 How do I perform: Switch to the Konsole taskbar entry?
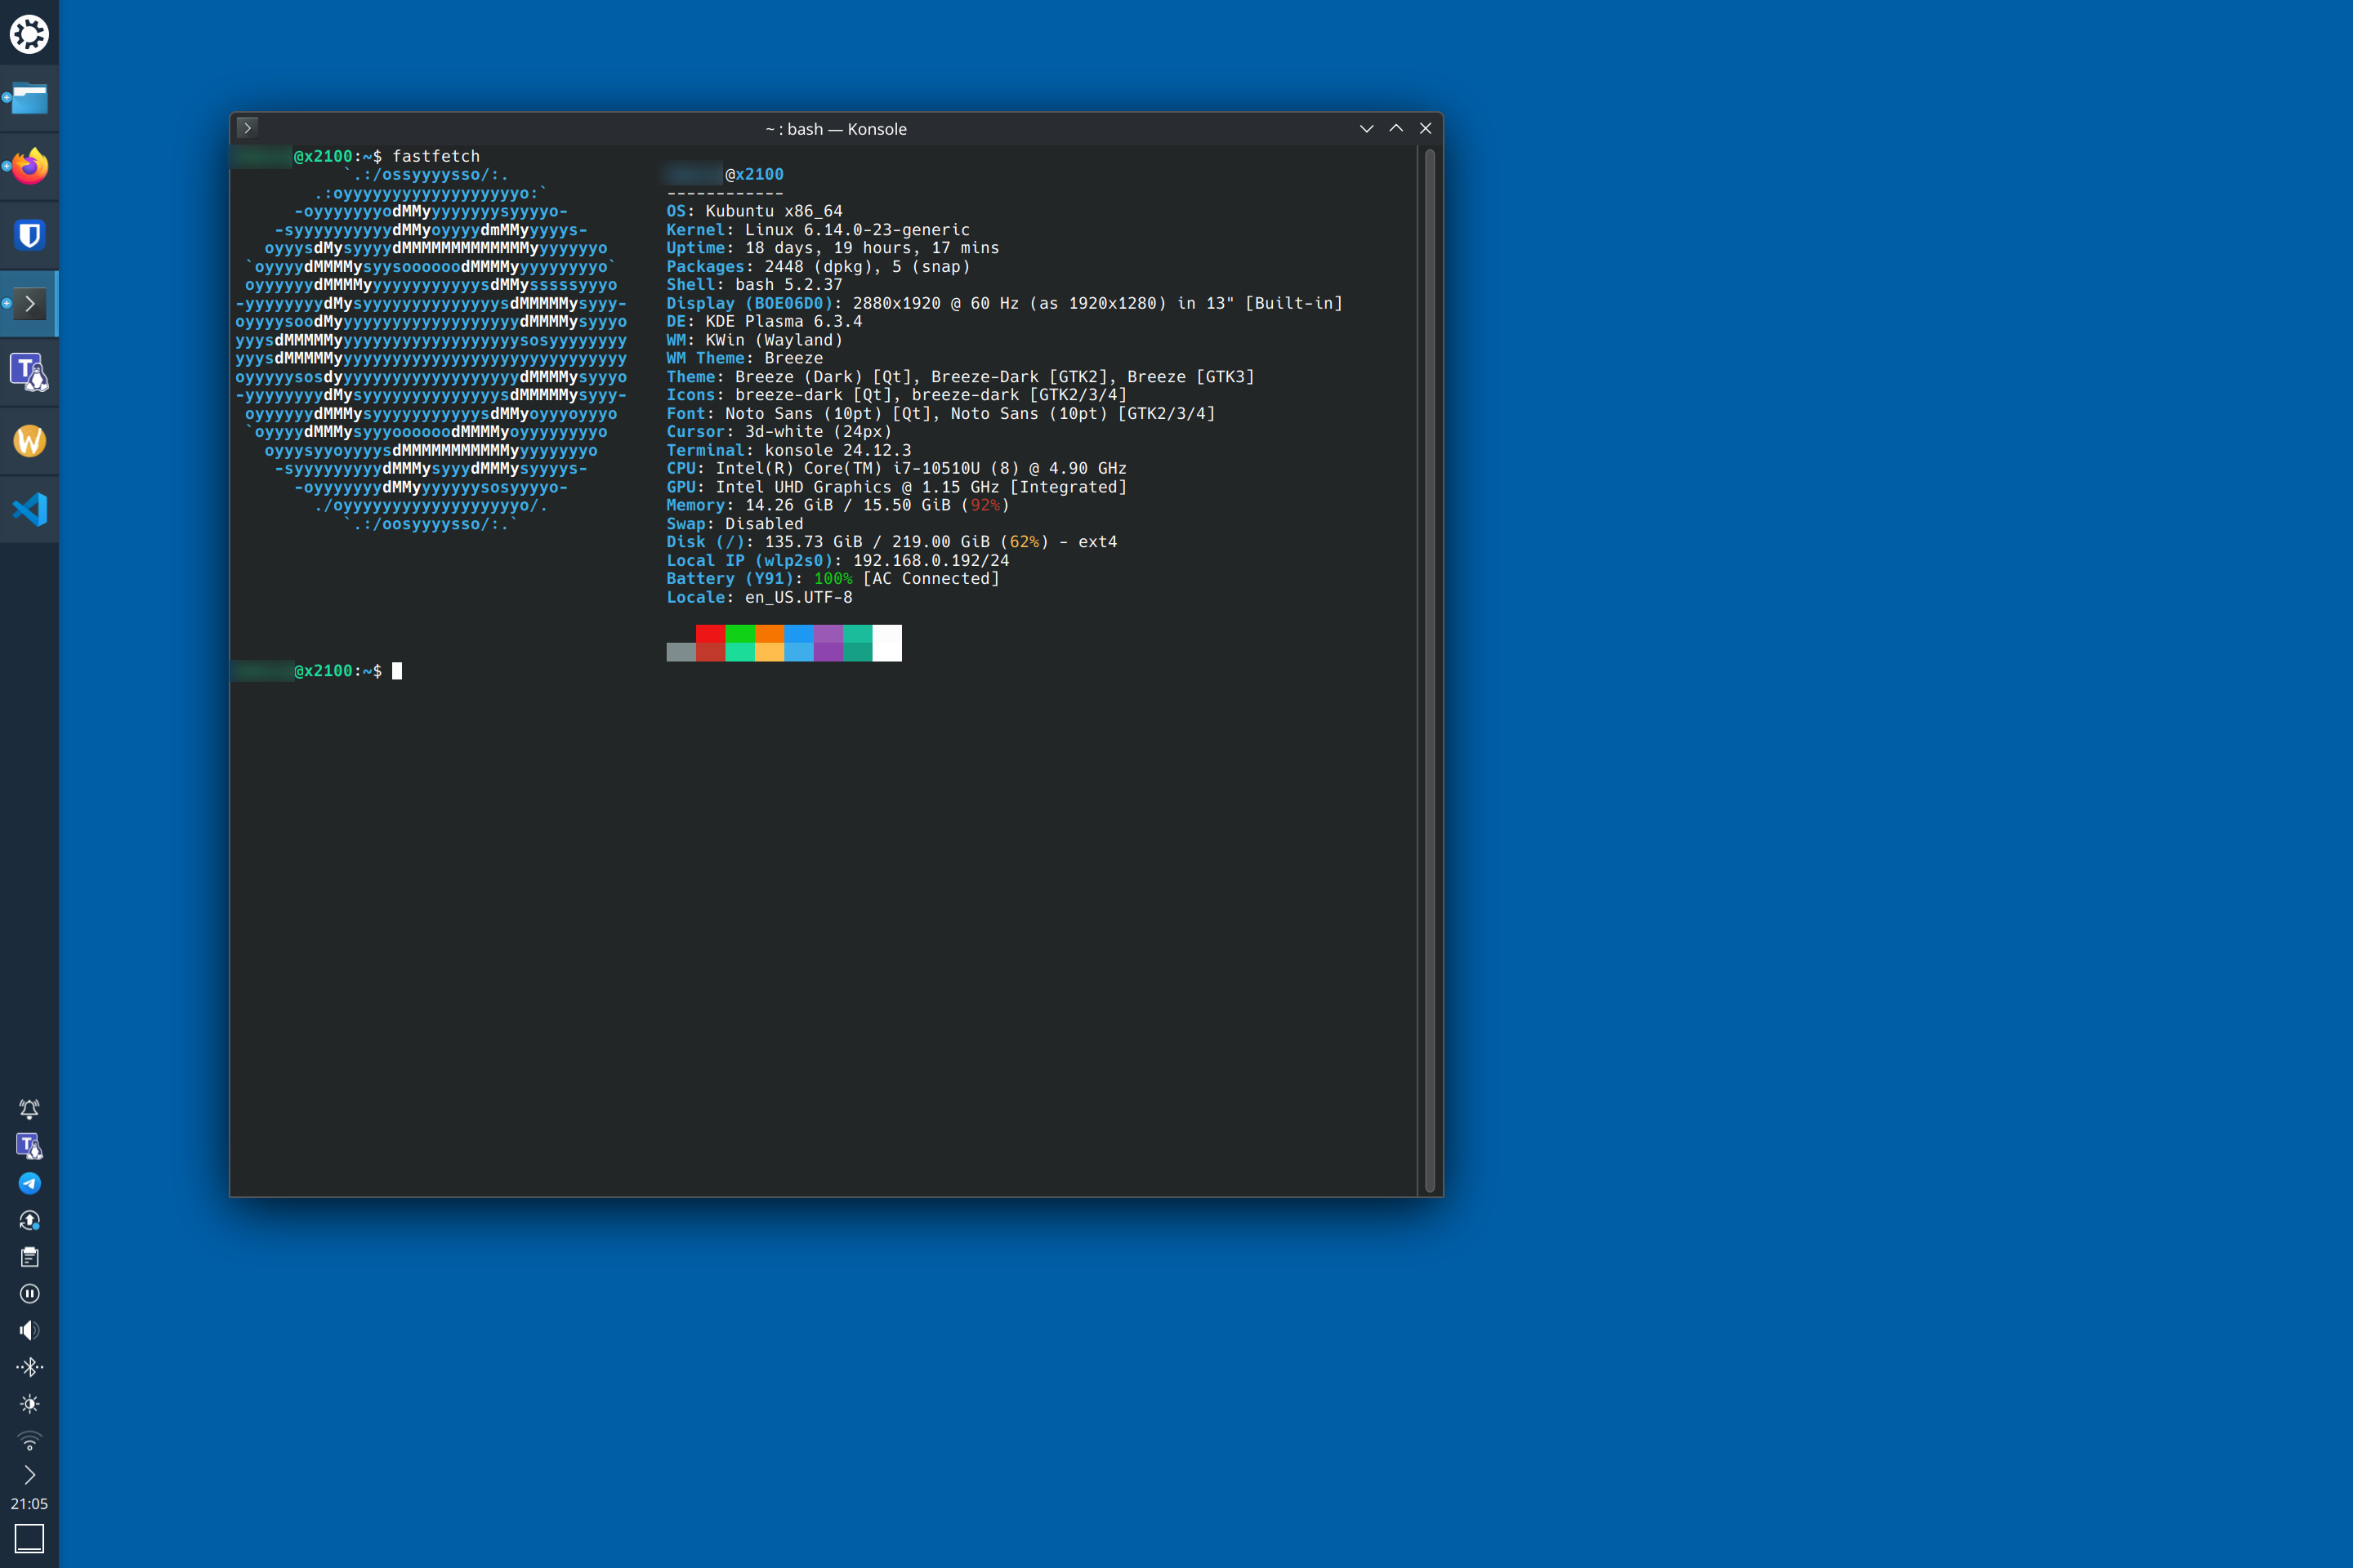[29, 303]
